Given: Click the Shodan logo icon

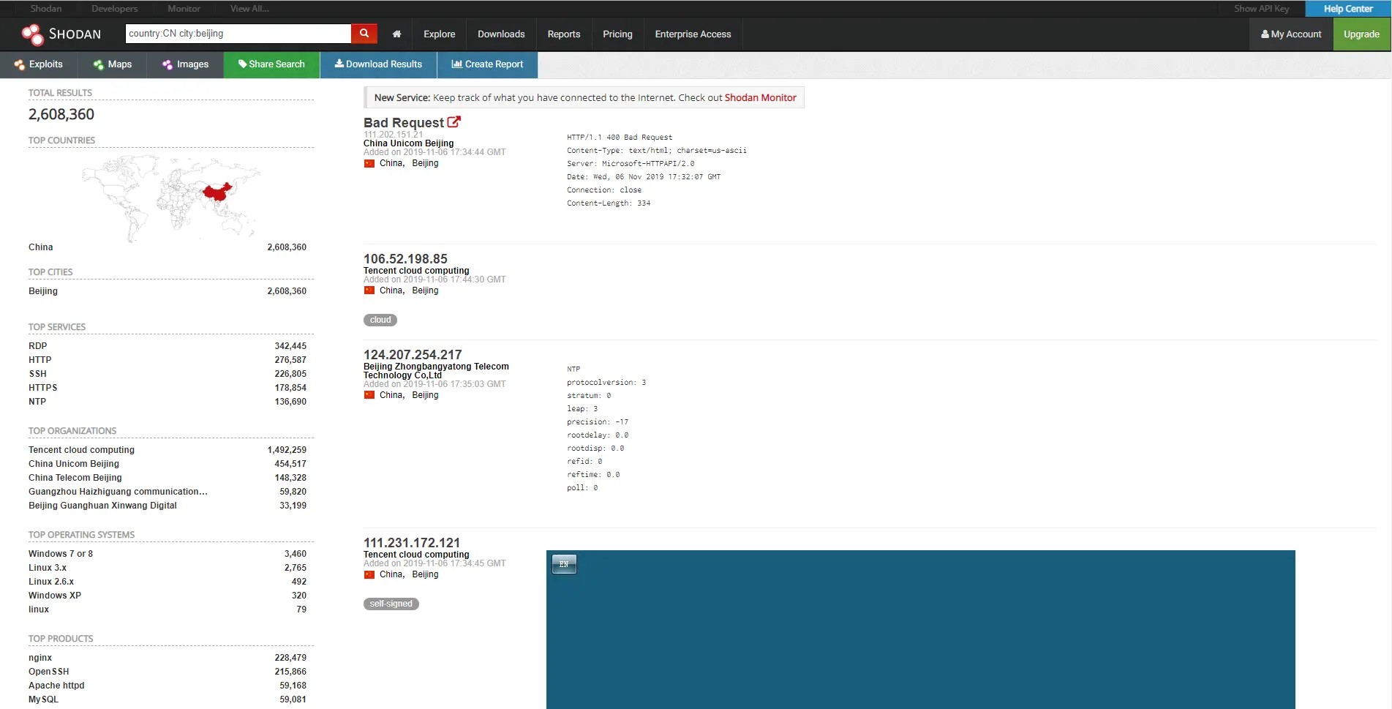Looking at the screenshot, I should (32, 34).
